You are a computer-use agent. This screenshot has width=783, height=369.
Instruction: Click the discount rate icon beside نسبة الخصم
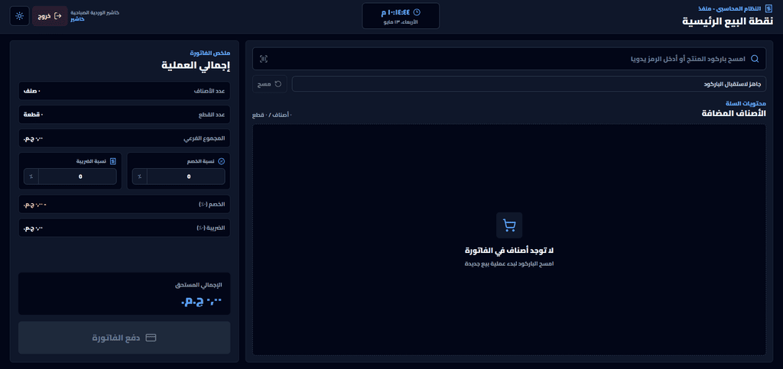(222, 161)
